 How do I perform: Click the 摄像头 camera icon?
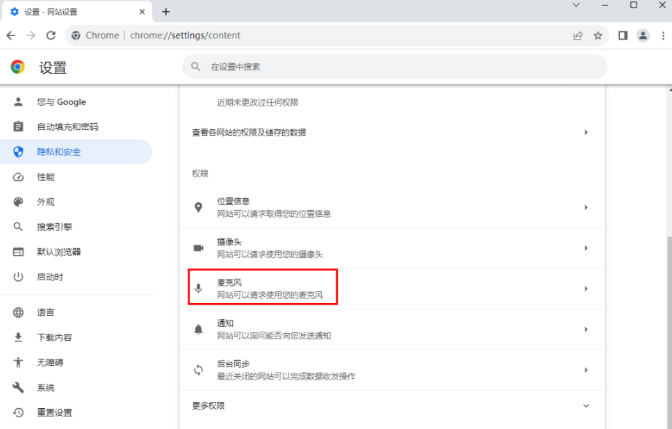click(x=198, y=248)
